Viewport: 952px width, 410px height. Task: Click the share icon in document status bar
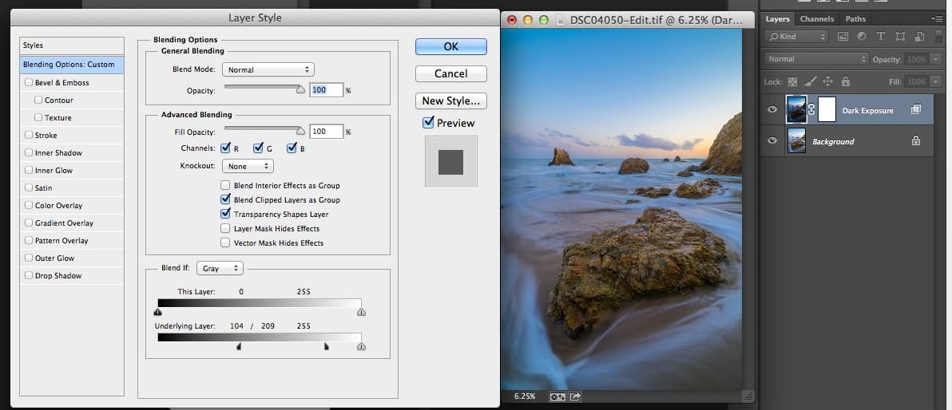tap(575, 396)
